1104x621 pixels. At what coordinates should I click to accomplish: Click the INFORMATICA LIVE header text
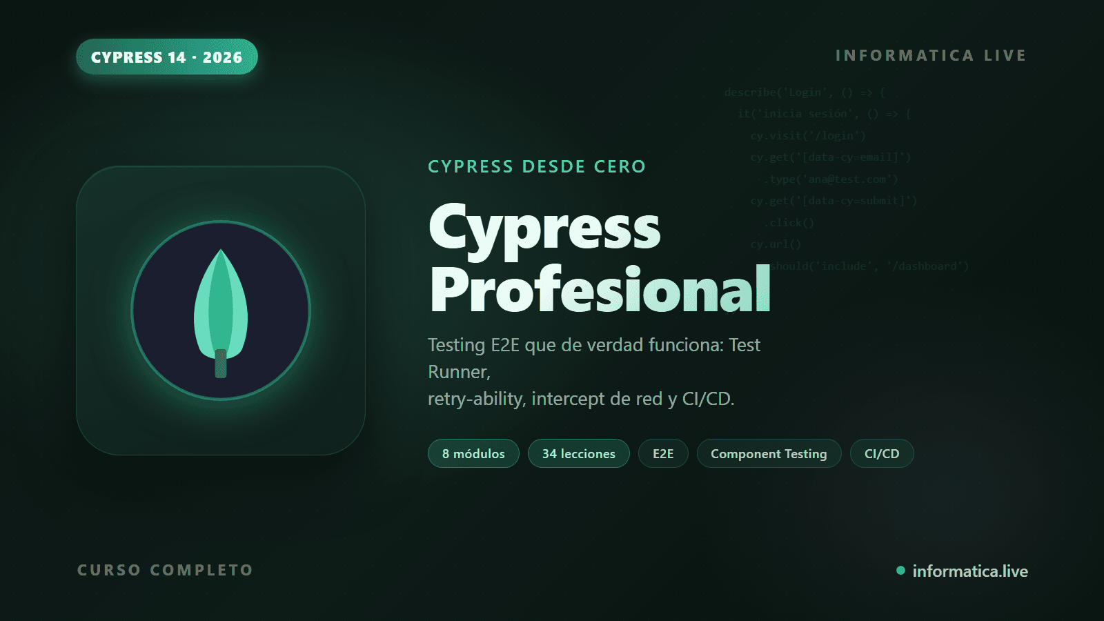tap(931, 55)
